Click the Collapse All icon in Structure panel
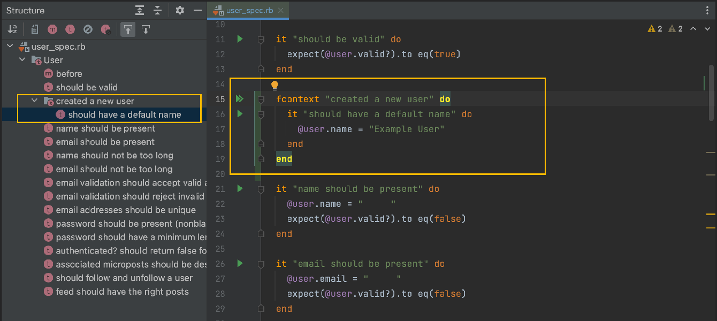717x321 pixels. (x=157, y=10)
